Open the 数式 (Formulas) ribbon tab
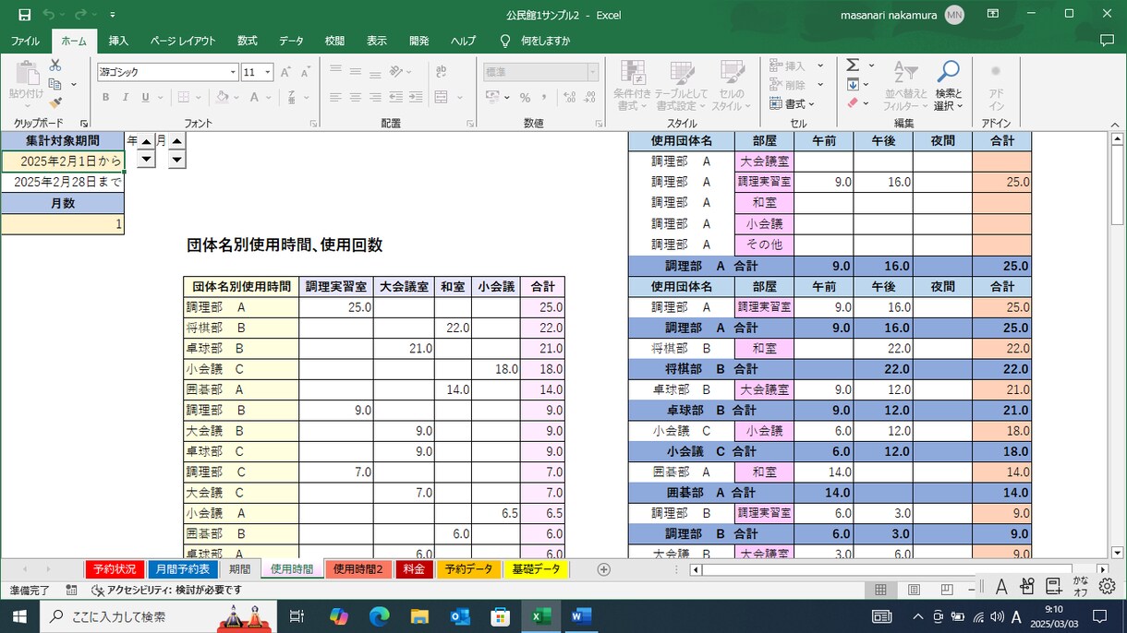This screenshot has width=1127, height=633. point(248,41)
